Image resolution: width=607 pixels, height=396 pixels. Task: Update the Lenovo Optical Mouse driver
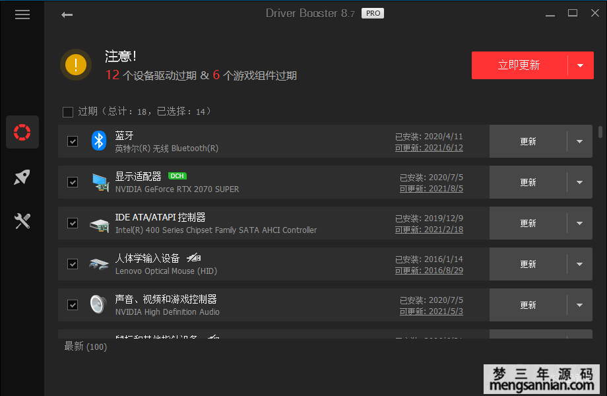click(x=528, y=264)
